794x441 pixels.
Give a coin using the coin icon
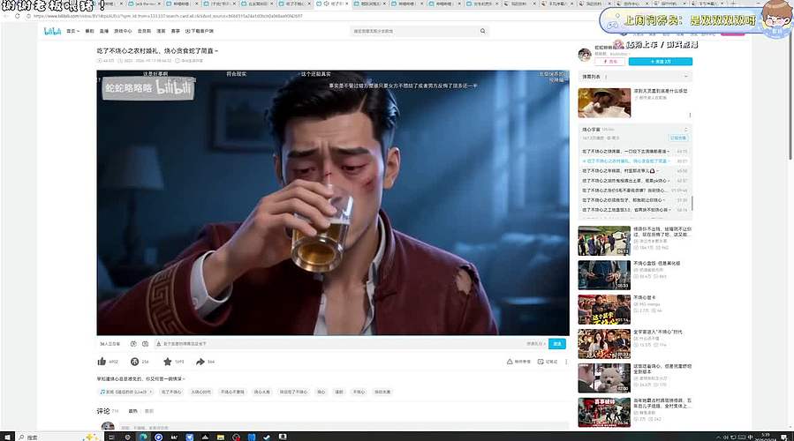coord(135,362)
